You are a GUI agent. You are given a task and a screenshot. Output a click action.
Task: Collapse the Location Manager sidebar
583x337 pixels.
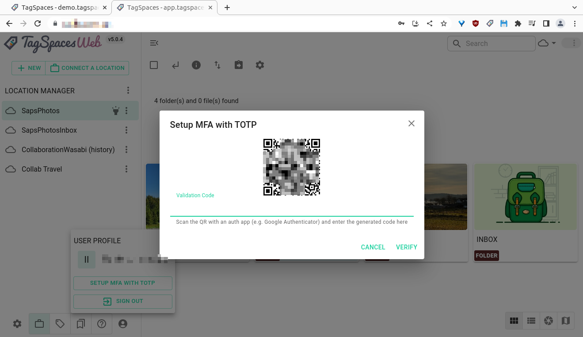click(154, 43)
